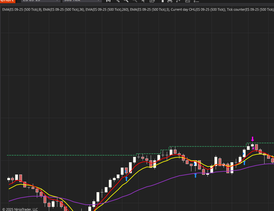Click the magenta sell execution triangle
The image size is (274, 211).
coord(254,148)
